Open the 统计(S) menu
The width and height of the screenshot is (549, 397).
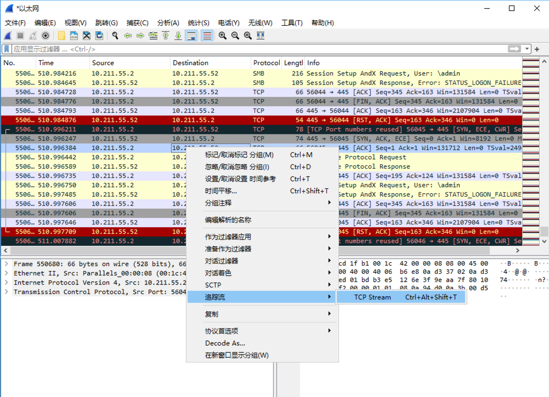(198, 23)
